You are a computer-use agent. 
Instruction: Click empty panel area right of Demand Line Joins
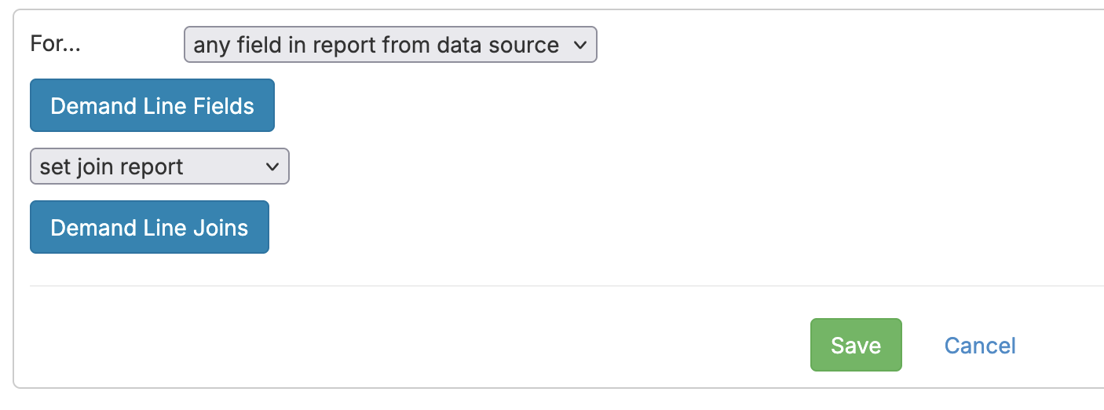point(628,228)
